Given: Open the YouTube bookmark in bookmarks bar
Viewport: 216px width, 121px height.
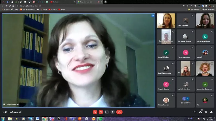Looking at the screenshot, I should coord(53,9).
